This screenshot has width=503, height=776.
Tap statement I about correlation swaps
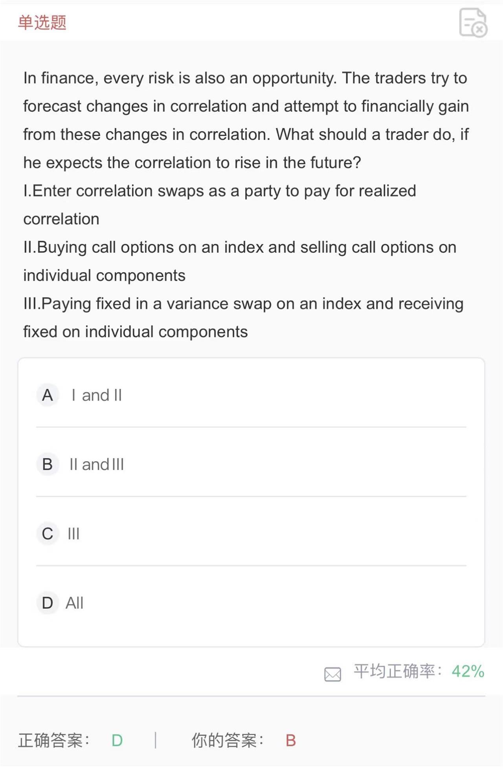click(x=220, y=205)
